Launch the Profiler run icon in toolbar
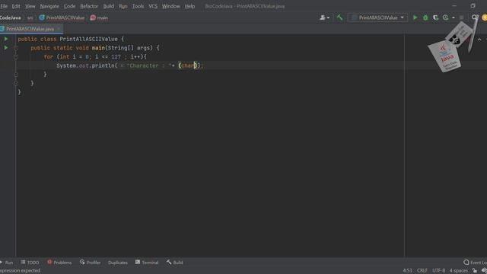The height and width of the screenshot is (274, 487). [446, 18]
